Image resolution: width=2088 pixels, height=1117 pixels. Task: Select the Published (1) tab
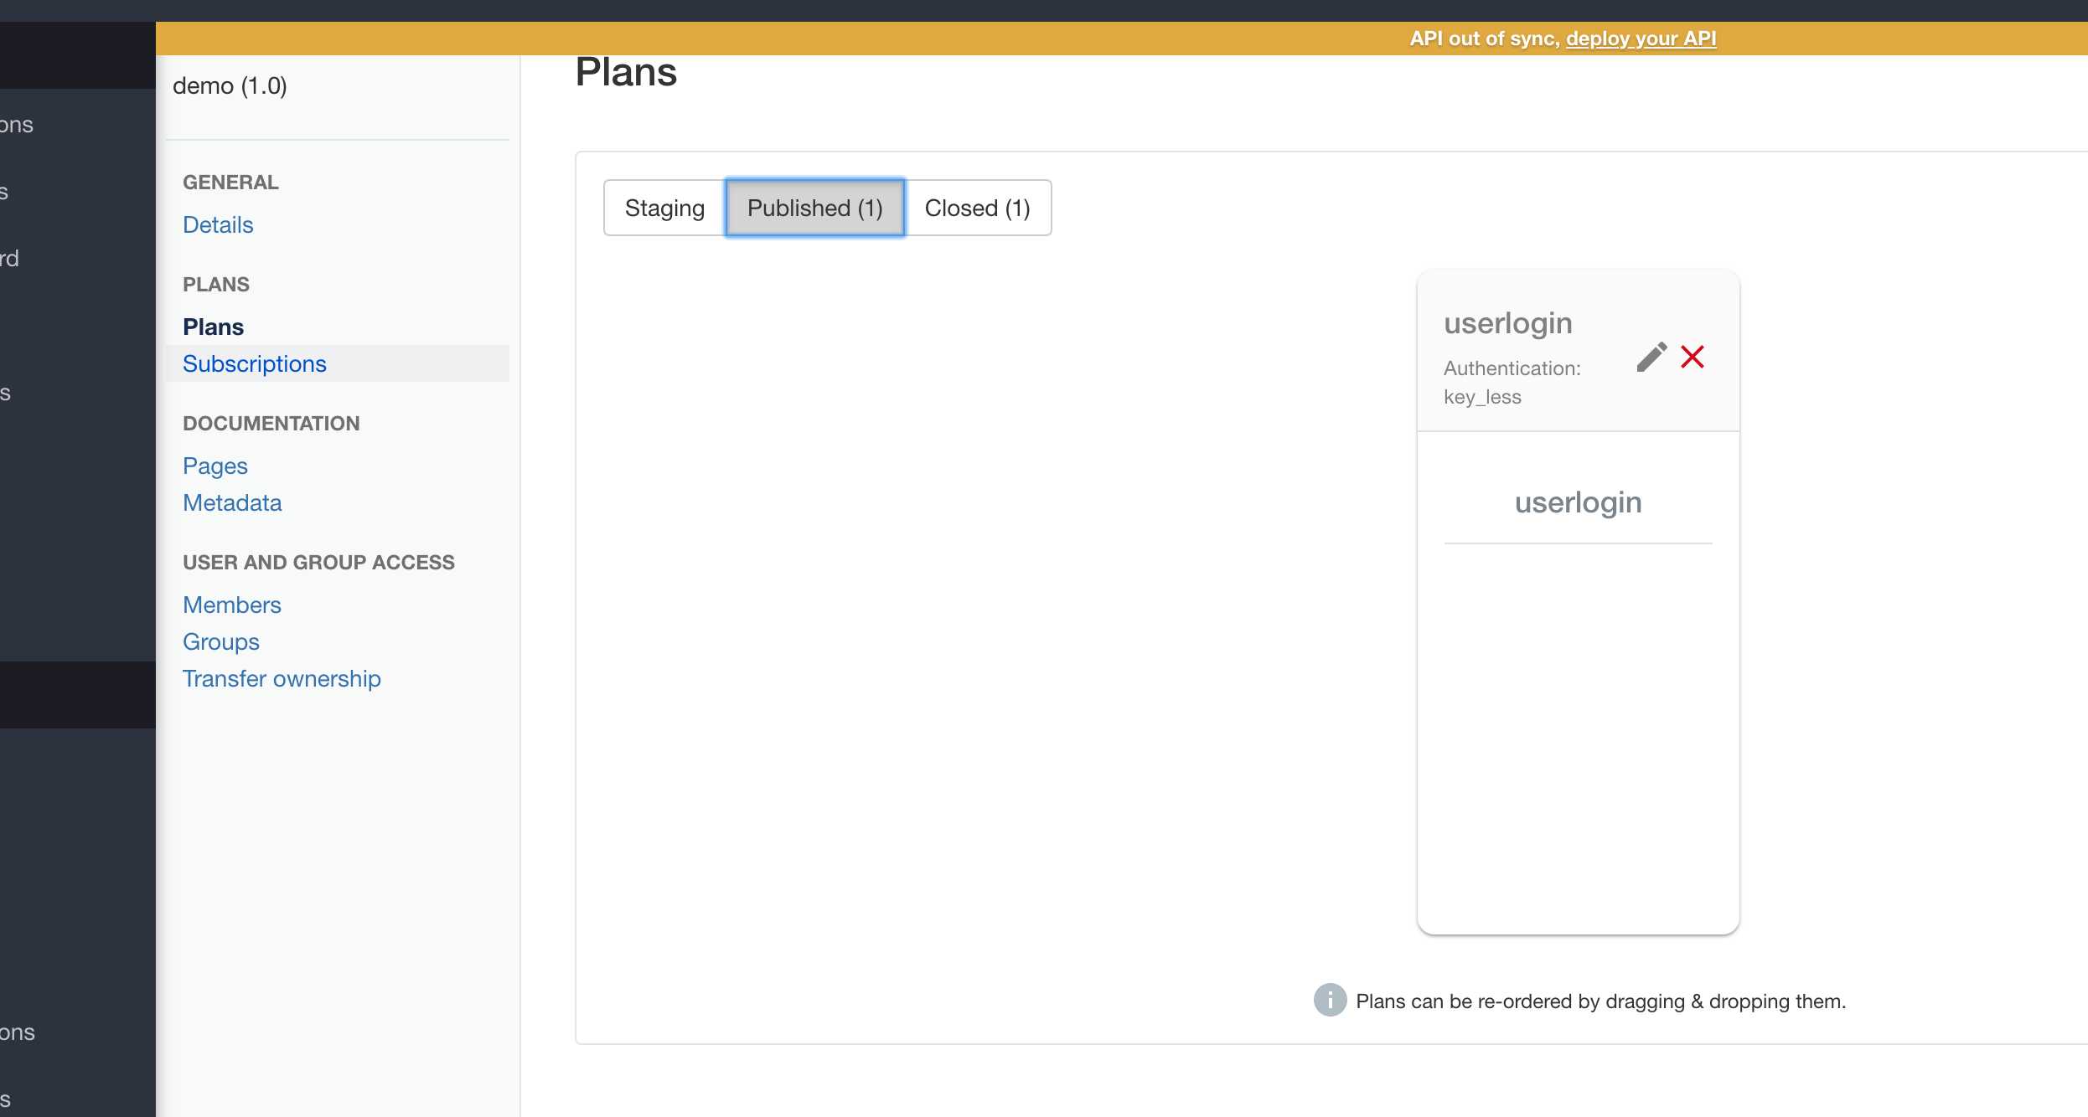click(x=814, y=207)
